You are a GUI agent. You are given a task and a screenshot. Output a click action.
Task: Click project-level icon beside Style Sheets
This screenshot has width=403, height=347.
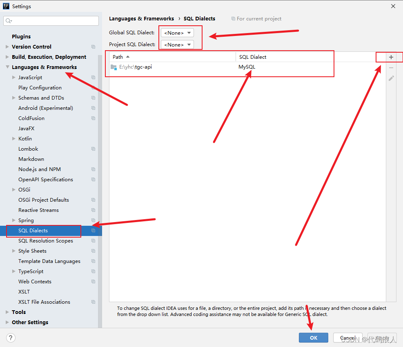(93, 251)
